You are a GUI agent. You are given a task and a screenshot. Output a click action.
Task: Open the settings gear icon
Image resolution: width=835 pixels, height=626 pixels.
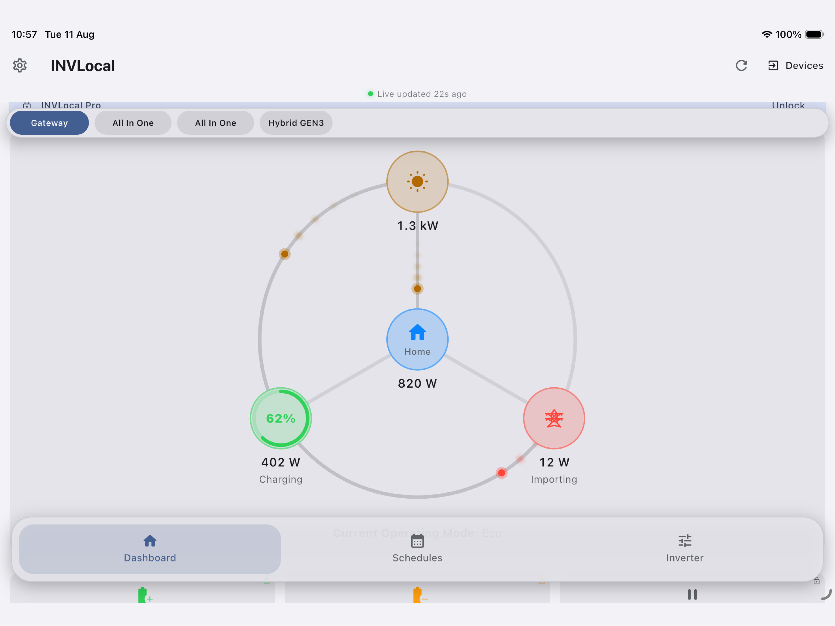(x=20, y=66)
